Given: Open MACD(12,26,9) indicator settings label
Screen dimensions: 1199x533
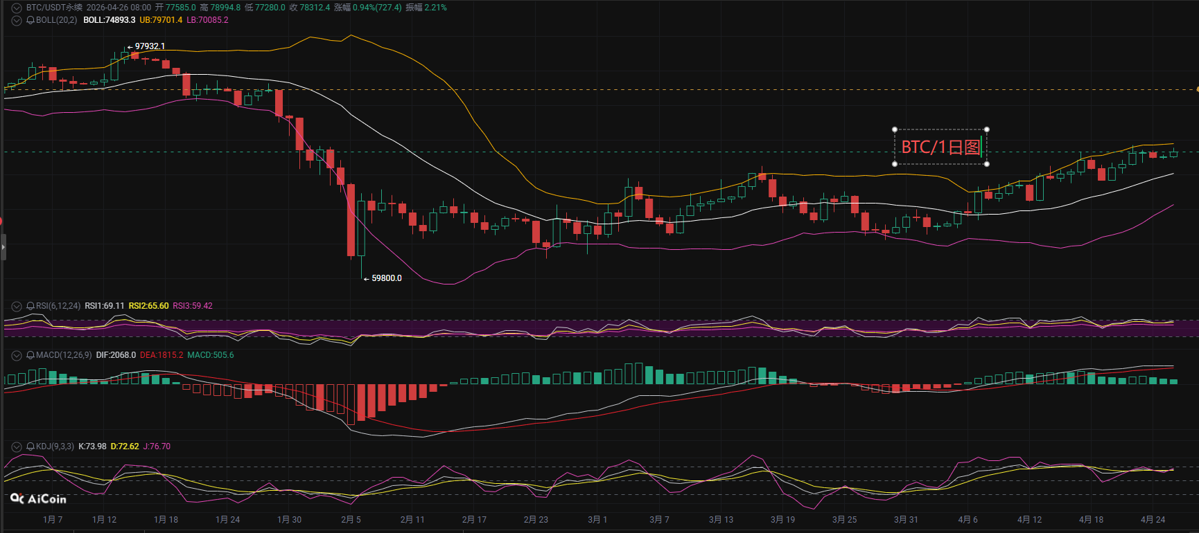Looking at the screenshot, I should pyautogui.click(x=64, y=355).
